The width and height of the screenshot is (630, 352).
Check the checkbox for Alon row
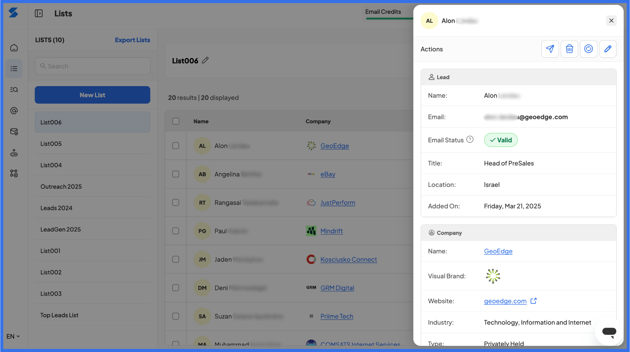point(176,146)
